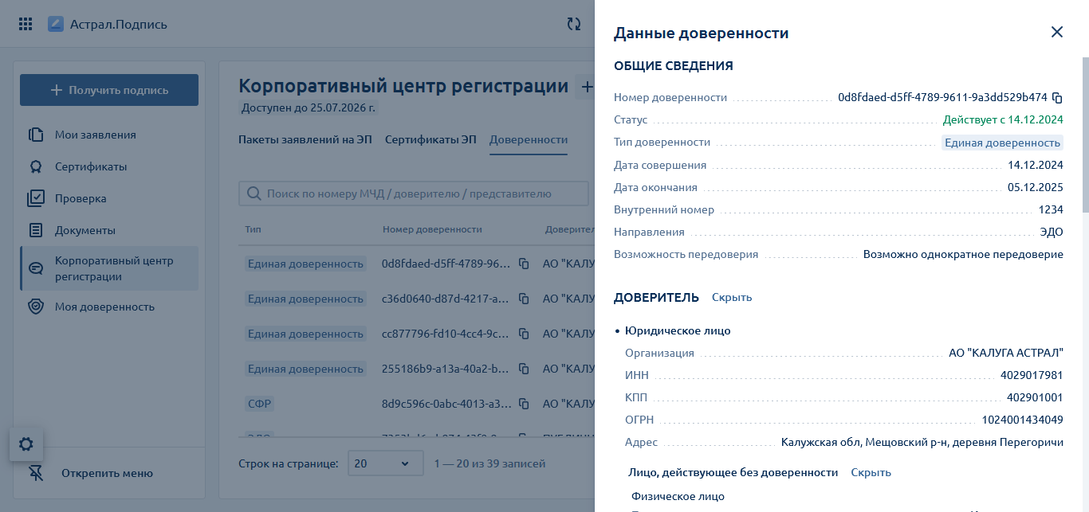
Task: Click Доступен до 25.07.2026 г. label
Action: point(309,107)
